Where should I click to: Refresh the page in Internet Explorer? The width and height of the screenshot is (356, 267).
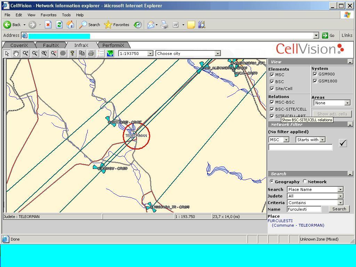59,25
